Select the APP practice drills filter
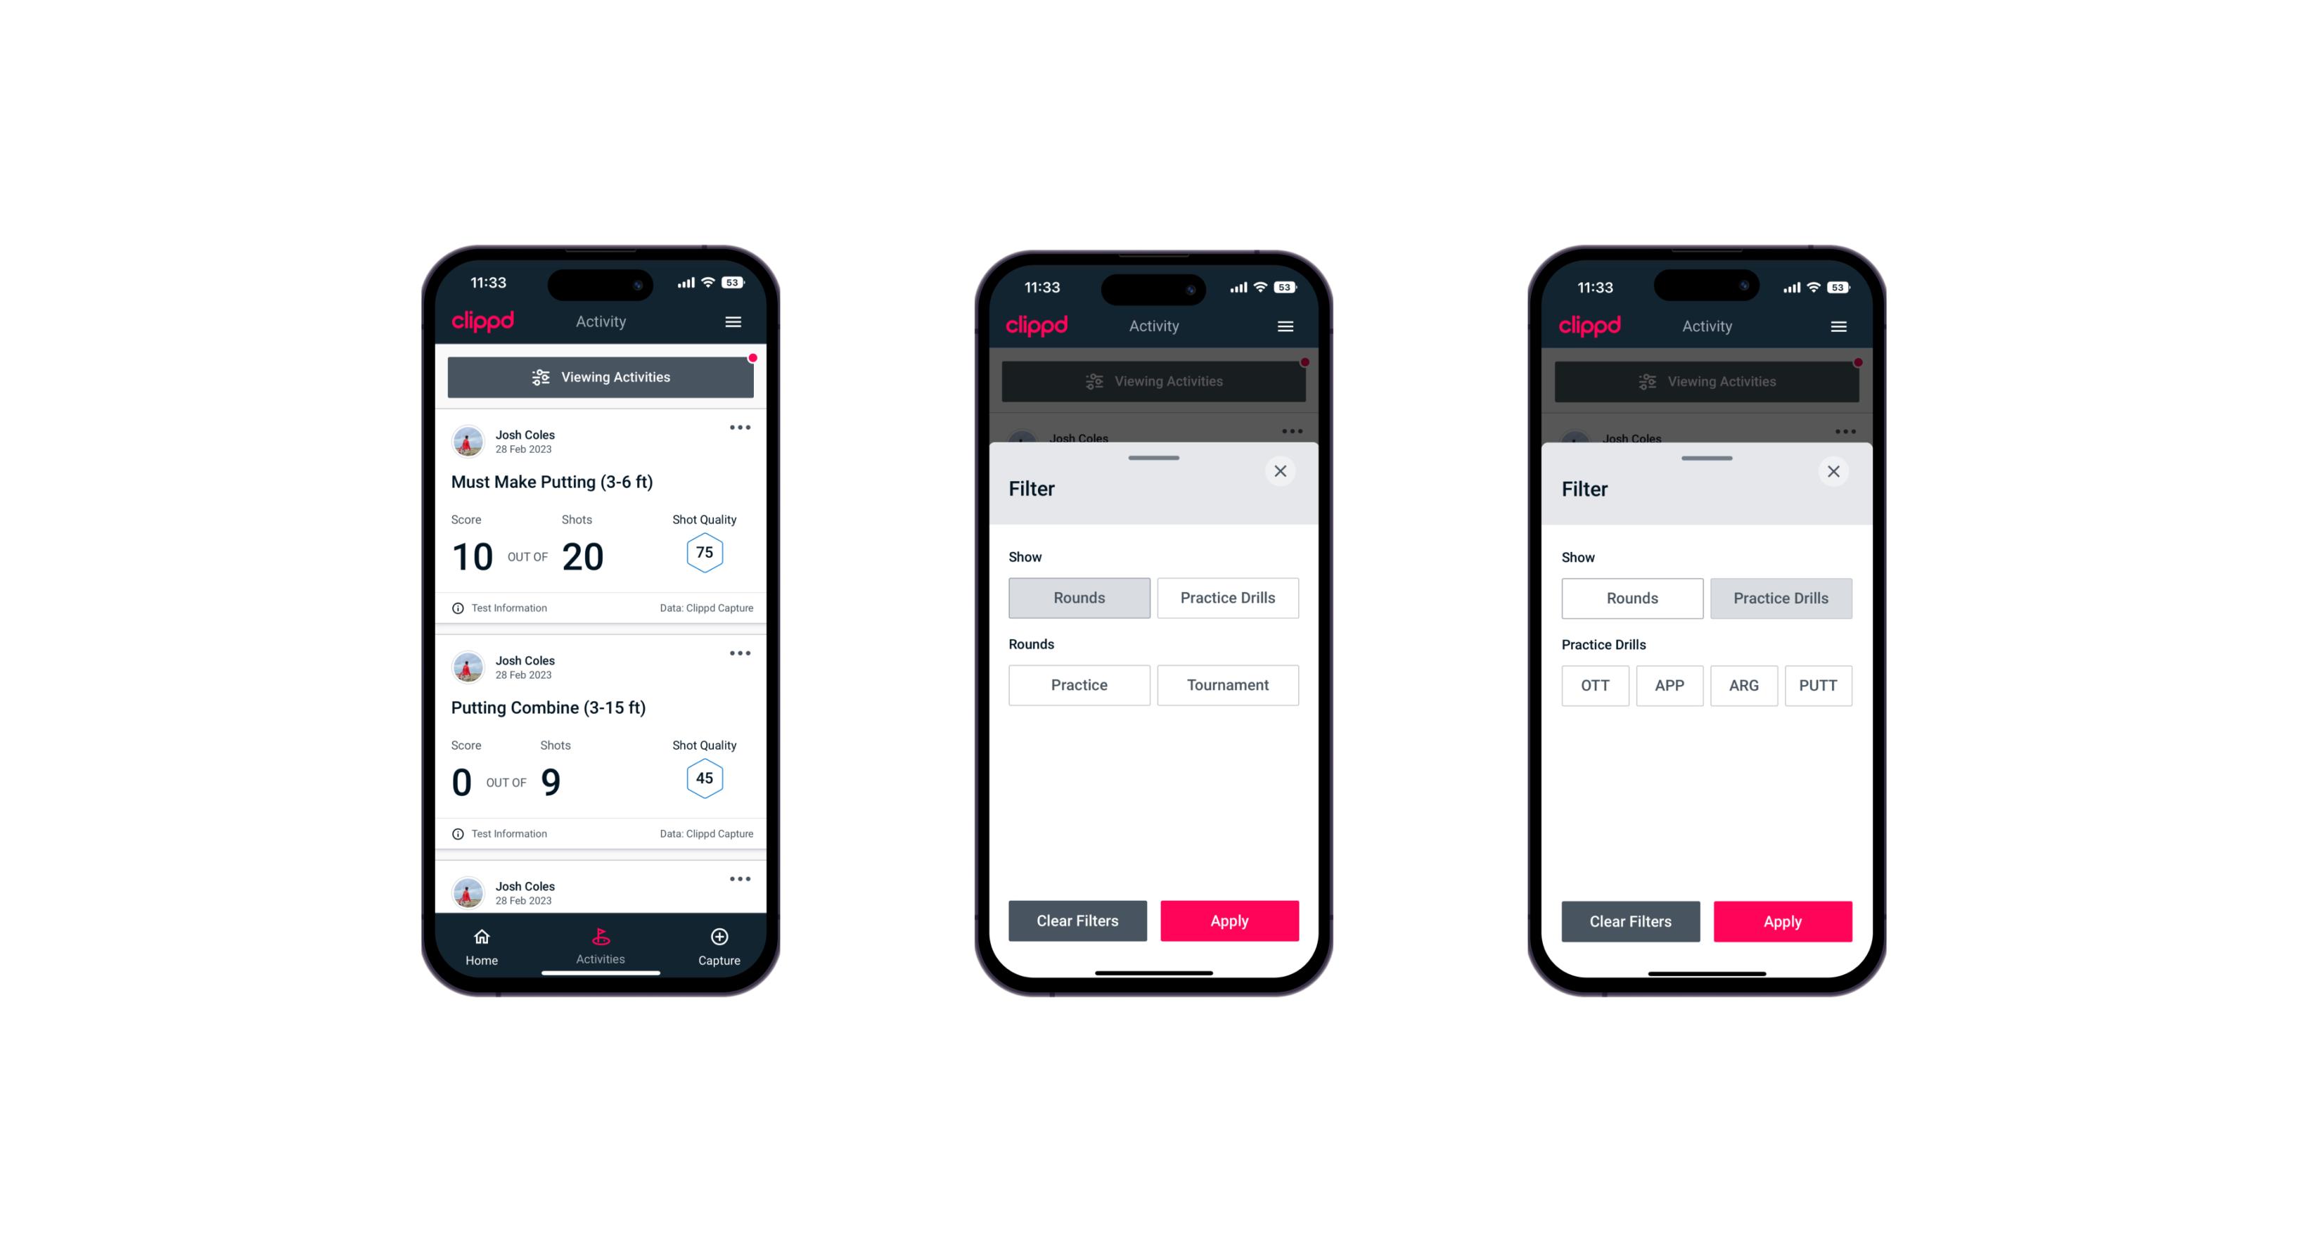2308x1242 pixels. pos(1669,685)
